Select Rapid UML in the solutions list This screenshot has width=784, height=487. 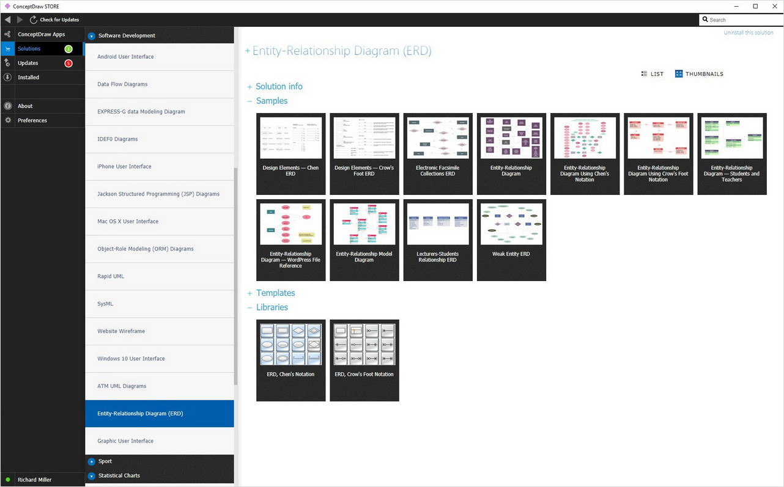pyautogui.click(x=159, y=276)
